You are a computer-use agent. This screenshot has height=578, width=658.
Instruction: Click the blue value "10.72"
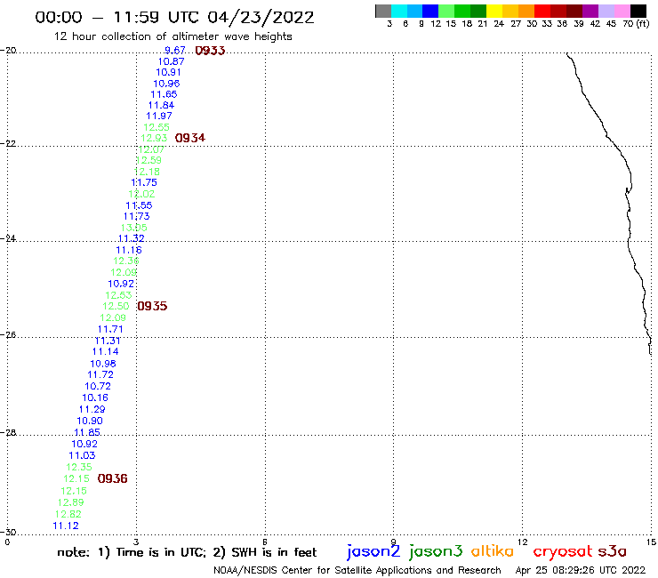pyautogui.click(x=98, y=386)
